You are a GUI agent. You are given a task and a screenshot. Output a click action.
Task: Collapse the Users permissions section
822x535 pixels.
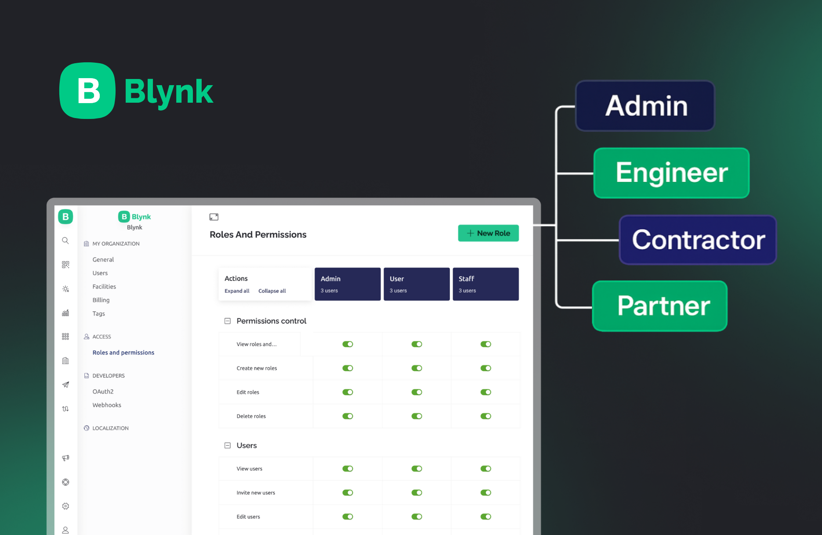click(228, 445)
